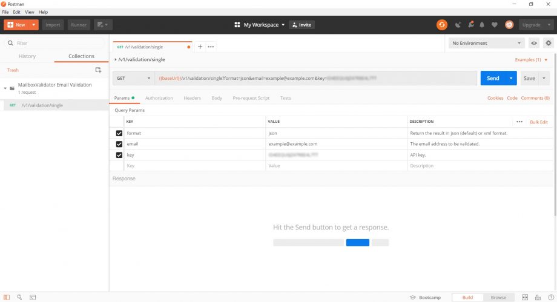Switch to Authorization tab
557x302 pixels.
[159, 98]
